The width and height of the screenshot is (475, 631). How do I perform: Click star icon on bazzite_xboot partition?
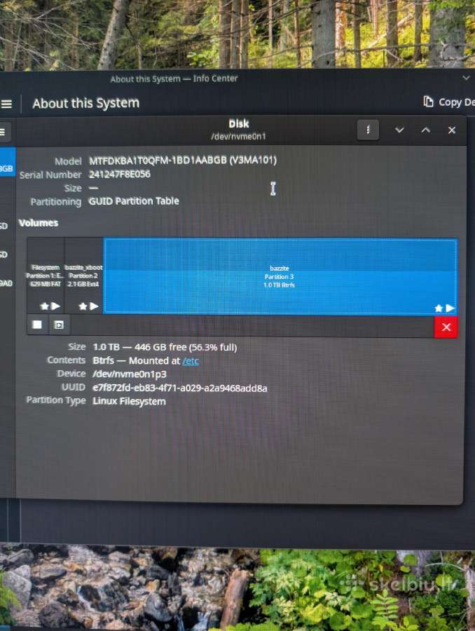pyautogui.click(x=83, y=306)
